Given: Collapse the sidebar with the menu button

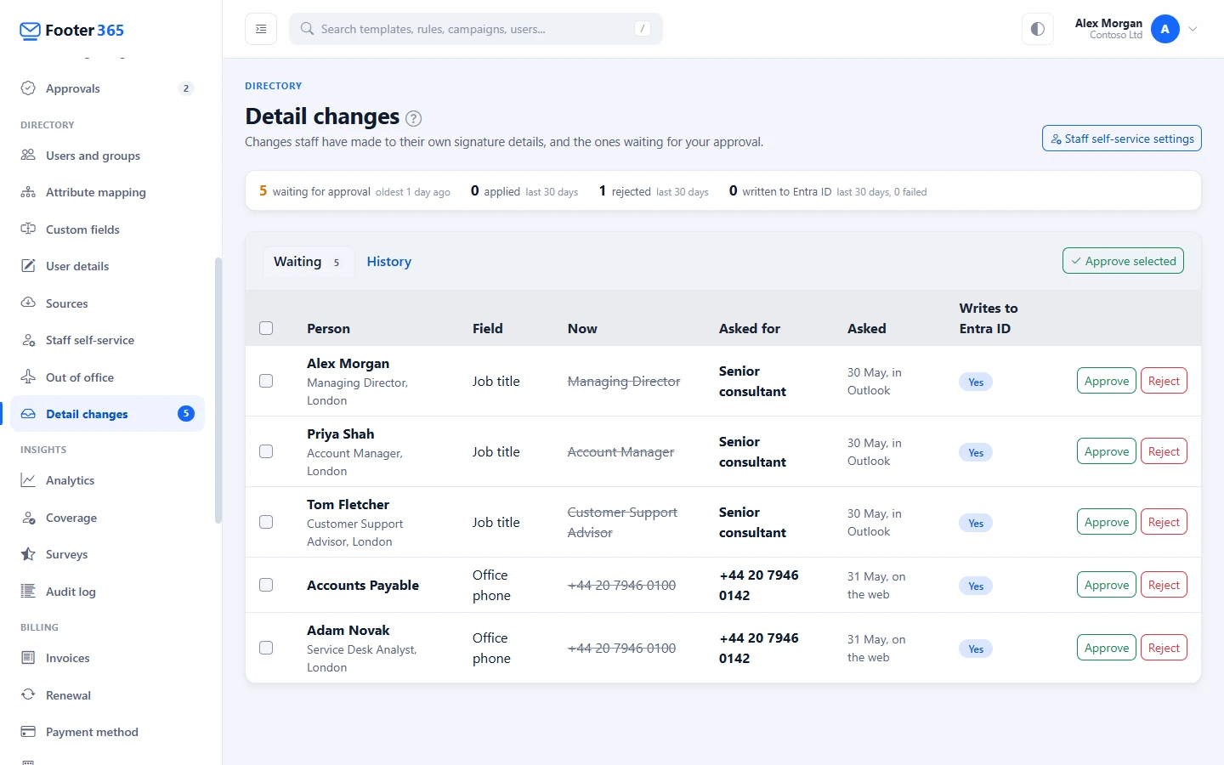Looking at the screenshot, I should click(x=261, y=29).
